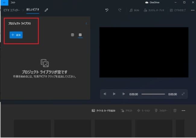196x138 pixels.
Task: Open the BGM music options
Action: pos(134,10)
